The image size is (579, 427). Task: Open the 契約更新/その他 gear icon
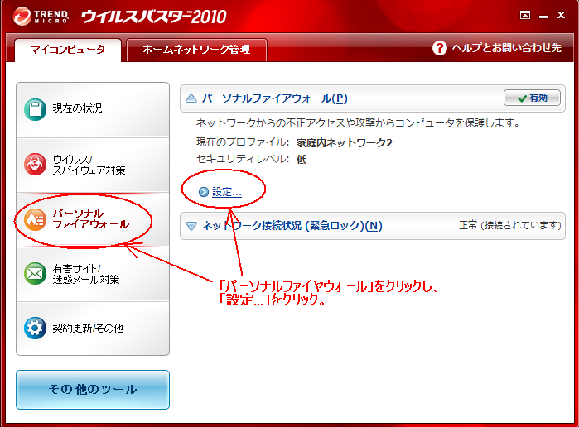[x=35, y=328]
